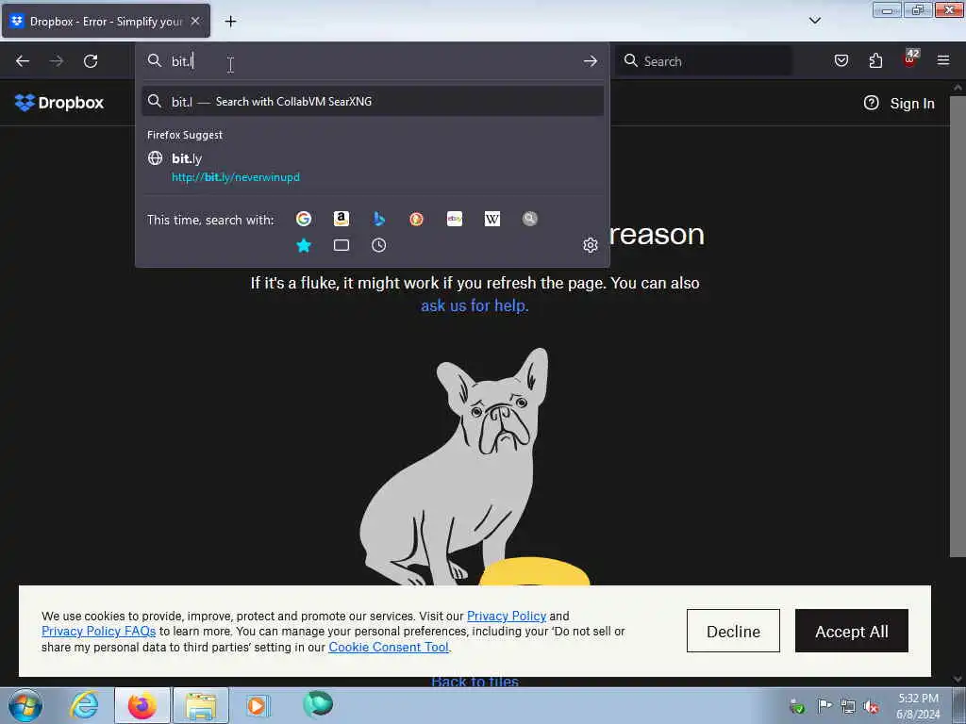Reload the current page
966x724 pixels.
pos(91,61)
